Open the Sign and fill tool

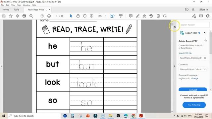click(144, 16)
